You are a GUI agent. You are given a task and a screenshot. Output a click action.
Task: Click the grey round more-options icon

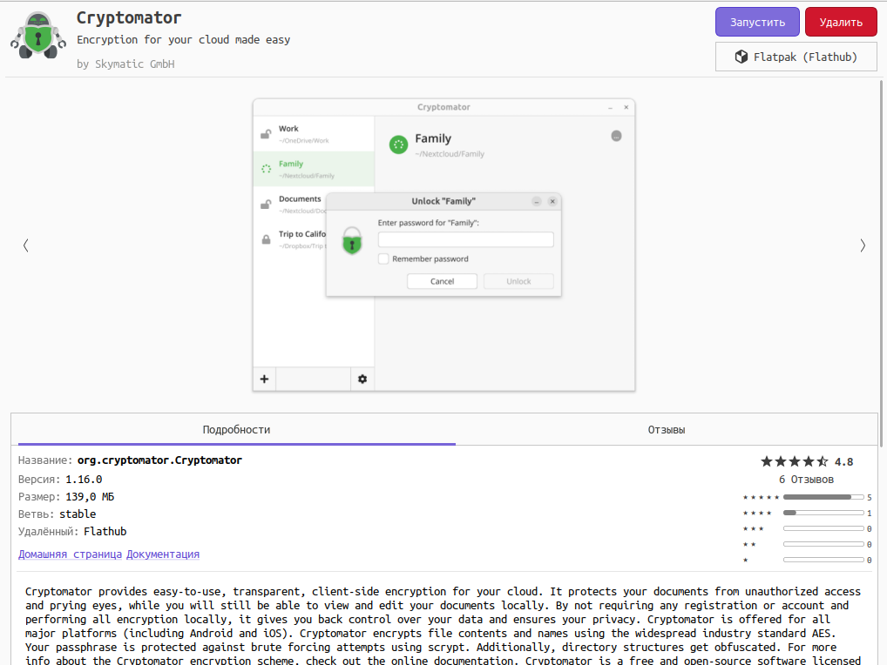(617, 136)
